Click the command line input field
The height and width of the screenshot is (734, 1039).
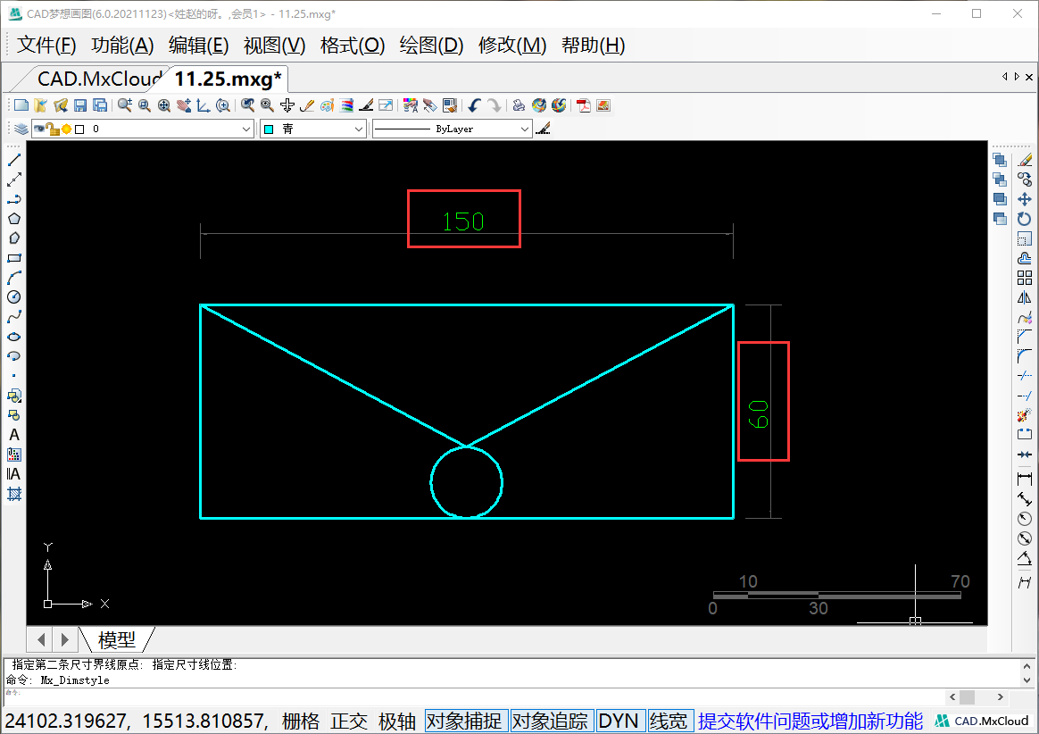(x=473, y=694)
